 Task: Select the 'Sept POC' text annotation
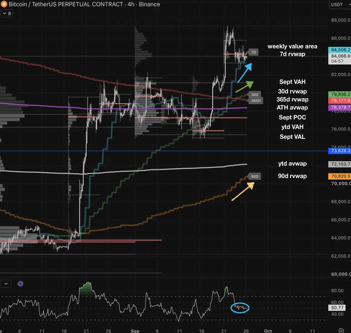click(x=292, y=117)
